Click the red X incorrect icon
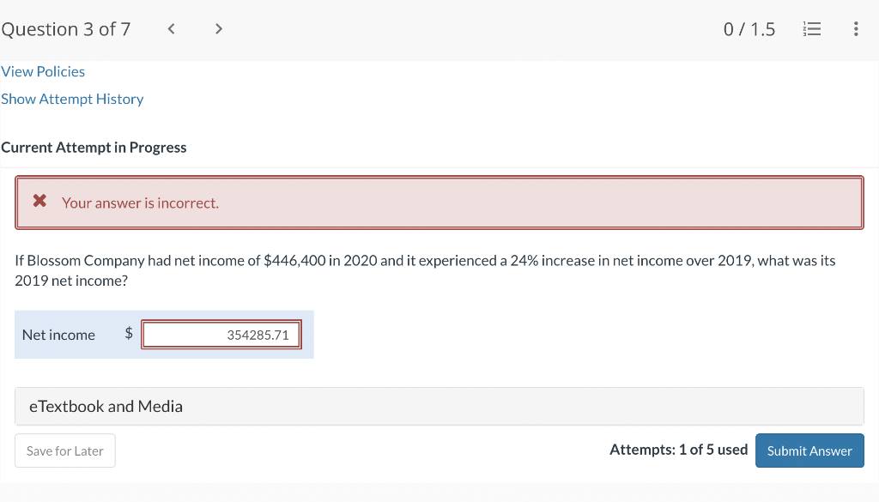 (39, 203)
